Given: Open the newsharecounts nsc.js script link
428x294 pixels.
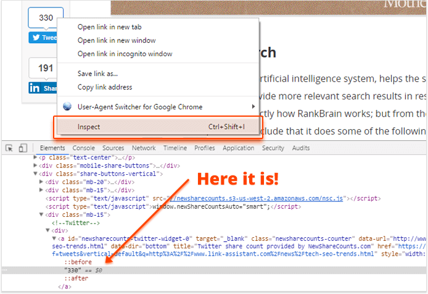Looking at the screenshot, I should (x=256, y=198).
